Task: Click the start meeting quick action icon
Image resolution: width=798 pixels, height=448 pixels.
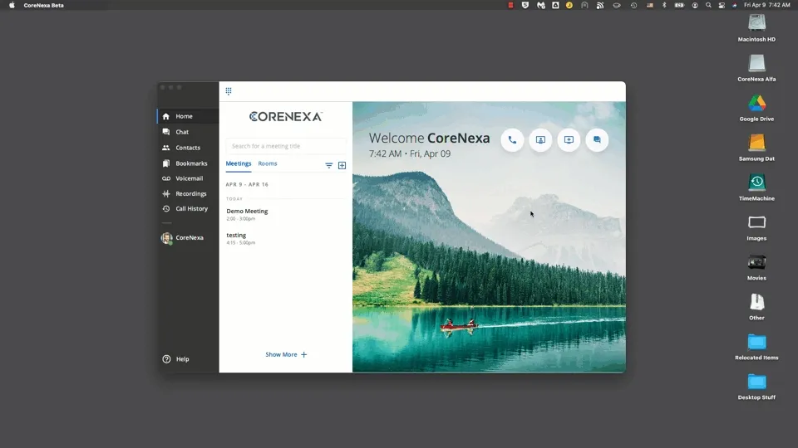Action: pyautogui.click(x=540, y=140)
